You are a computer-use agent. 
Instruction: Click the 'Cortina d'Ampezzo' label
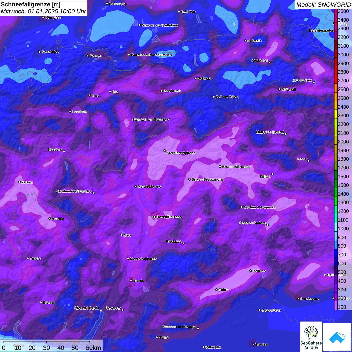pyautogui.click(x=259, y=207)
